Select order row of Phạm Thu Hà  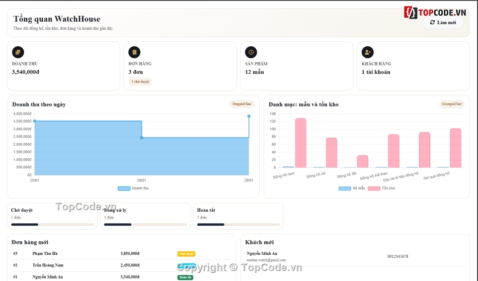122,253
